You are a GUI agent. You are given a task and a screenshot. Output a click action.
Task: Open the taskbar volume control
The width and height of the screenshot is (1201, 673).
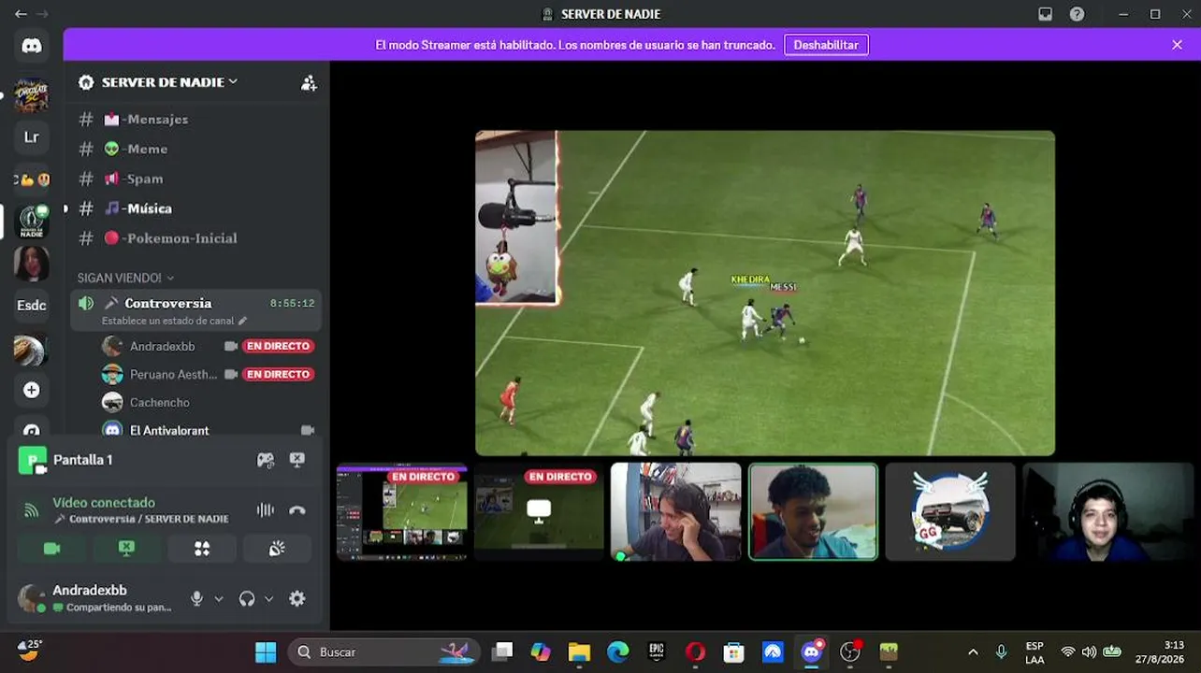coord(1089,652)
